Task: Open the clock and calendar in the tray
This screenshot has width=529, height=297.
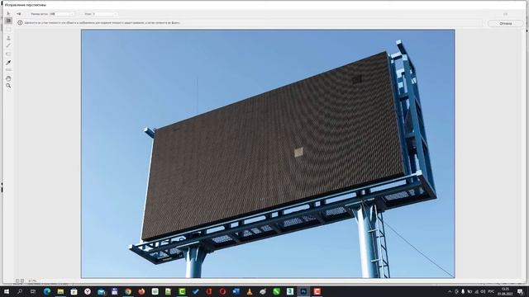Action: [505, 291]
